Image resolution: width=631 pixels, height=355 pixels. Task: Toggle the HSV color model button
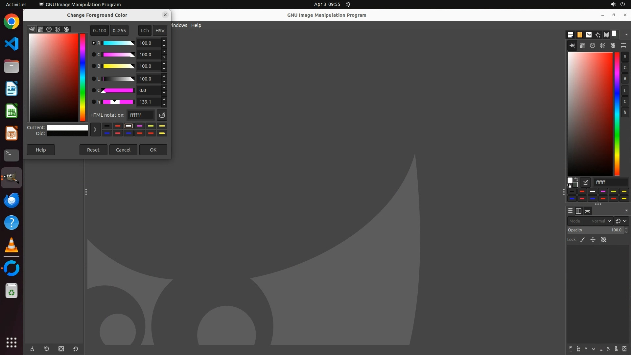[160, 31]
